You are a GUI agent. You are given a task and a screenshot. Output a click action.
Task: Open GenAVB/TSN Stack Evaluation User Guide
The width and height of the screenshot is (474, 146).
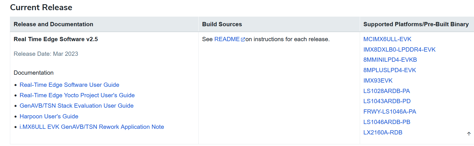(x=76, y=106)
